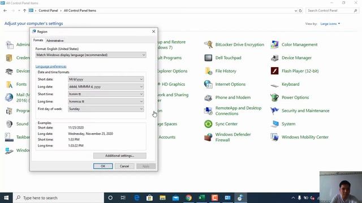Launch Microsoft Edge from taskbar
Screen dimensions: 362x203
click(136, 198)
